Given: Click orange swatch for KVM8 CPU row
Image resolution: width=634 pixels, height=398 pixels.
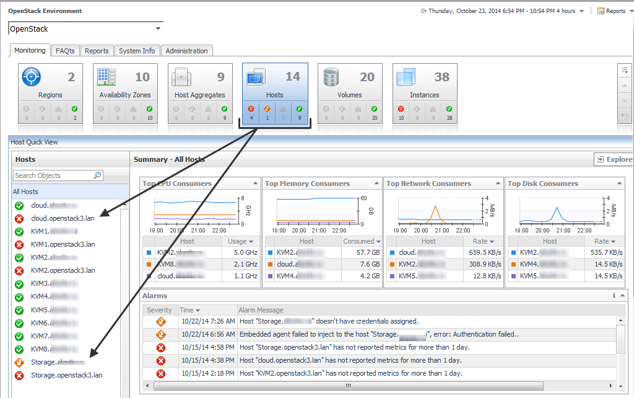Looking at the screenshot, I should click(149, 264).
